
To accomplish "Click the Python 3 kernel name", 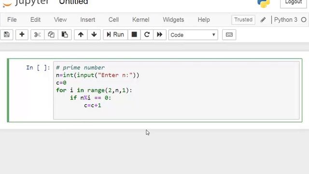I will (x=285, y=20).
